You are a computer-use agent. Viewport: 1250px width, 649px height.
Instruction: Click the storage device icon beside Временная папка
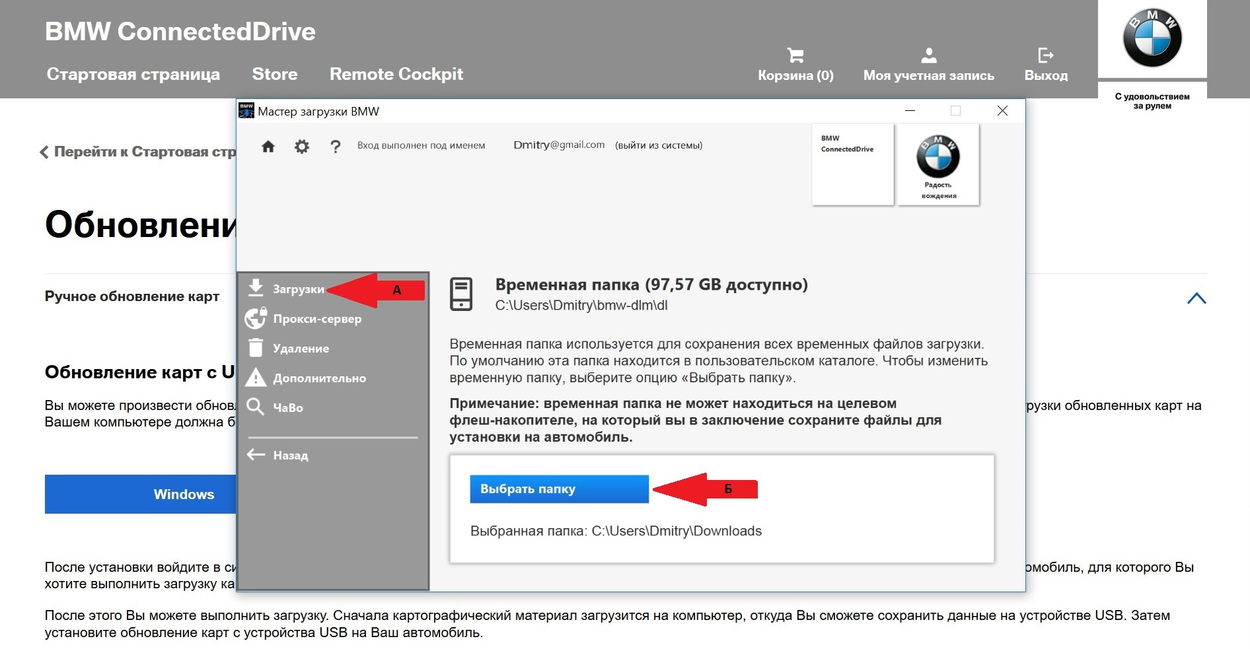461,294
